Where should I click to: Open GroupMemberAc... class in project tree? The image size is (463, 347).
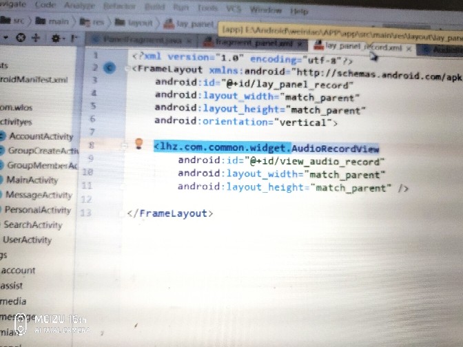(42, 165)
